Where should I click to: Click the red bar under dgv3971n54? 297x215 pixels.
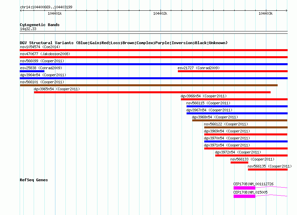246,148
